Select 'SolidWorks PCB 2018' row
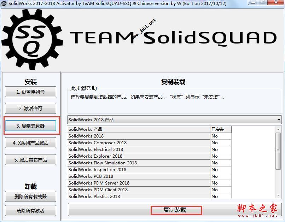The image size is (285, 222). point(150,176)
